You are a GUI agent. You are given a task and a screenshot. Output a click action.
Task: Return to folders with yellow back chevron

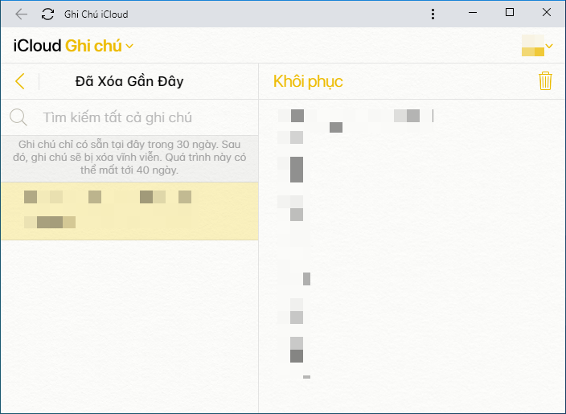click(20, 81)
